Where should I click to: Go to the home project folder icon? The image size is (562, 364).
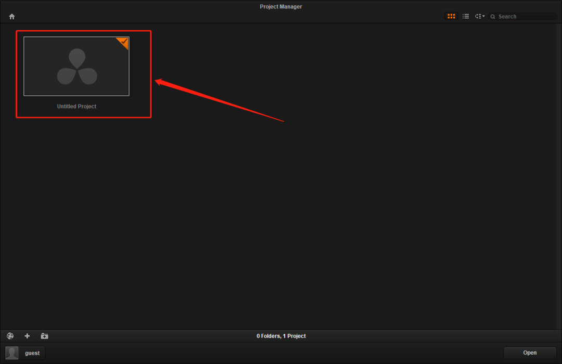tap(12, 17)
